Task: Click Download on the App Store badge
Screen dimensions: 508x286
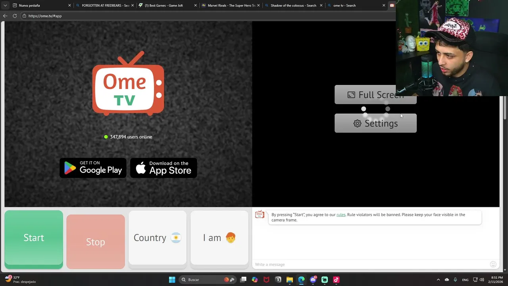Action: [164, 168]
